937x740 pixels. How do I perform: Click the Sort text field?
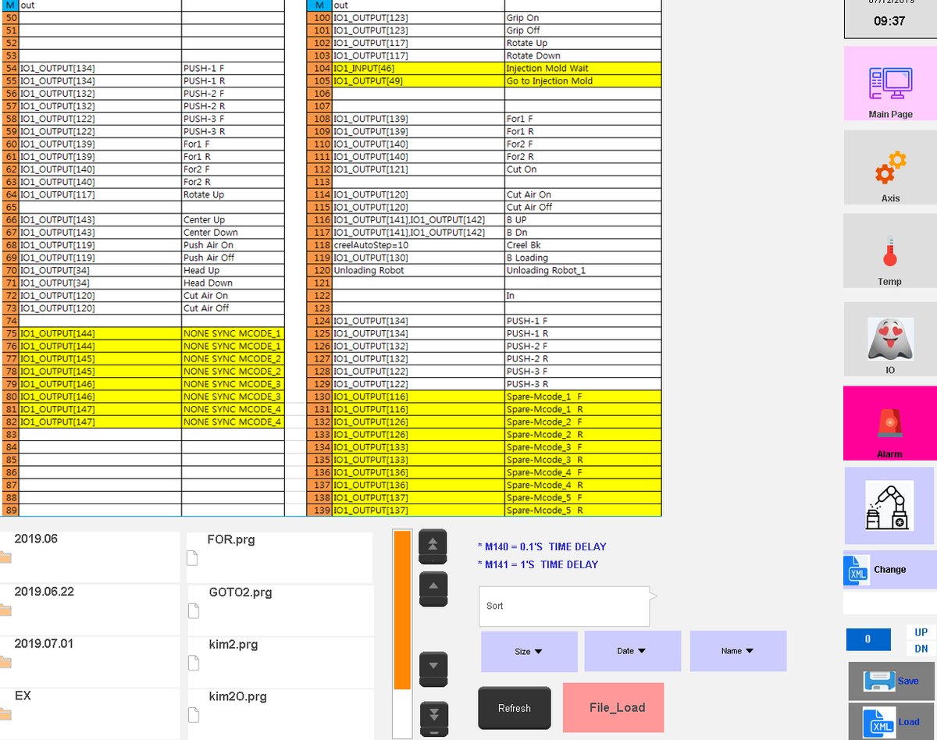click(564, 606)
